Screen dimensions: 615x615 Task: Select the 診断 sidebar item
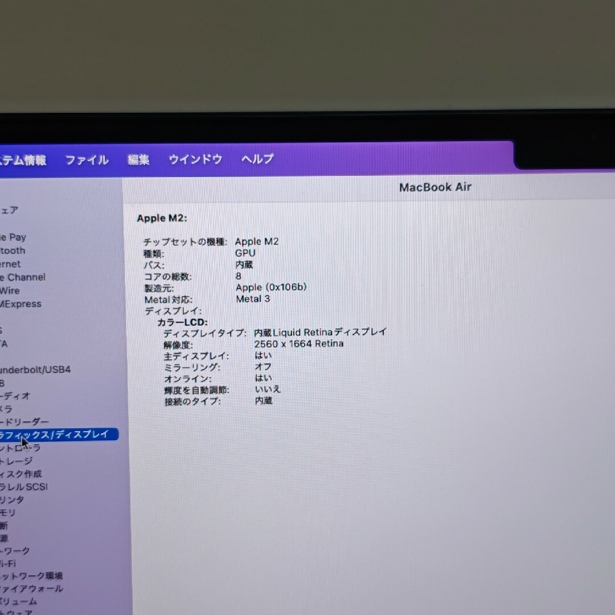[x=4, y=526]
